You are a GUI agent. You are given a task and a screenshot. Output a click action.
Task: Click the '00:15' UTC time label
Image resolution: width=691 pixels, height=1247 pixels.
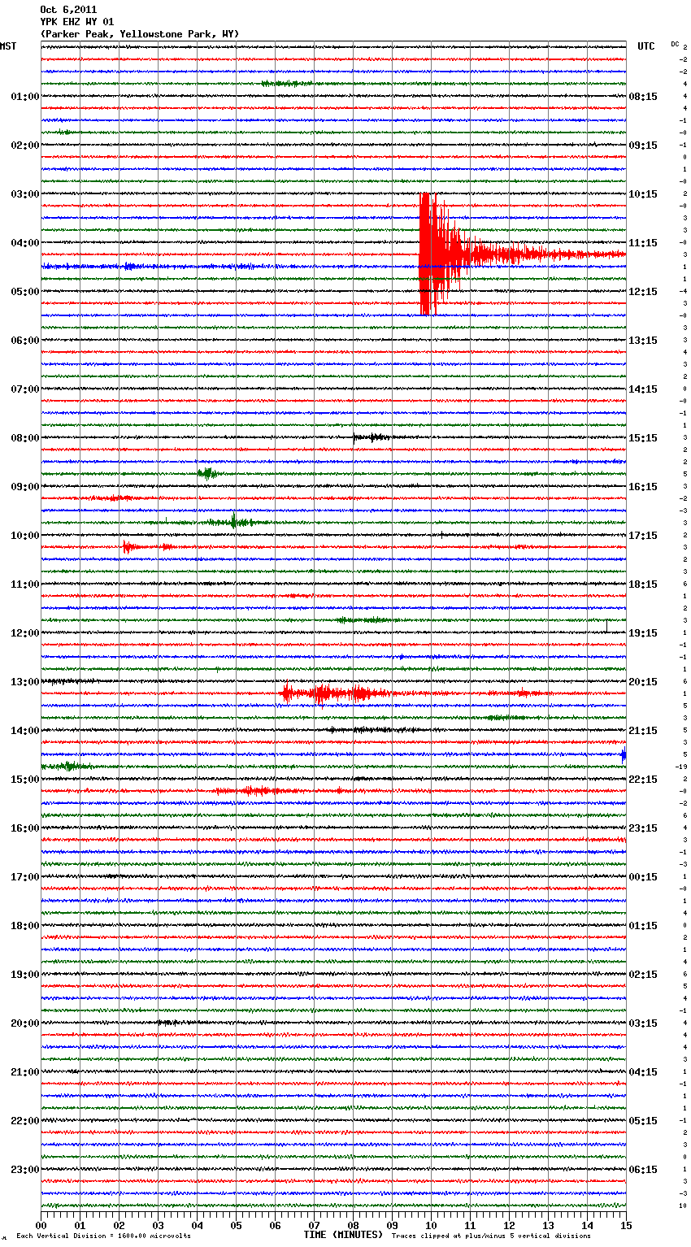coord(643,877)
